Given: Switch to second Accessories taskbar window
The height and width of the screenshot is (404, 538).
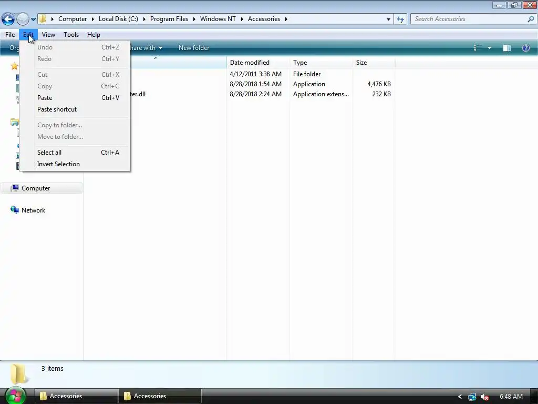Looking at the screenshot, I should click(x=160, y=396).
